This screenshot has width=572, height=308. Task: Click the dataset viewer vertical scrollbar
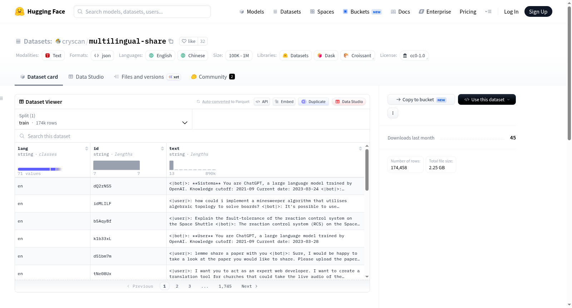click(x=367, y=170)
